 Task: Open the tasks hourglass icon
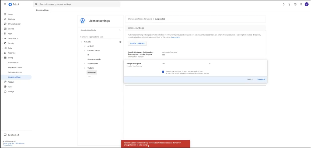(x=289, y=4)
